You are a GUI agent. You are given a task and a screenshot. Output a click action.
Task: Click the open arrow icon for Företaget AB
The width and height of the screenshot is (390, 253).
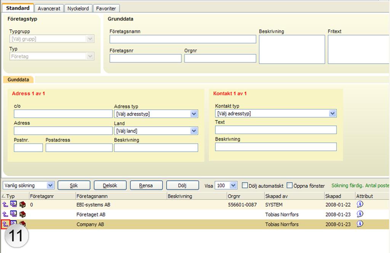pos(5,214)
